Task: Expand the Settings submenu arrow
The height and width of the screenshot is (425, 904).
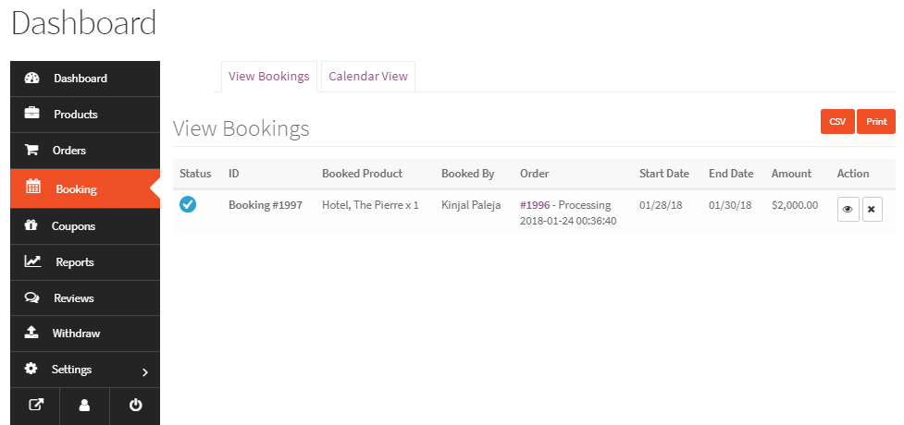Action: tap(144, 371)
